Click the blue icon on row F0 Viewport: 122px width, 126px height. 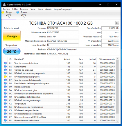pos(5,120)
